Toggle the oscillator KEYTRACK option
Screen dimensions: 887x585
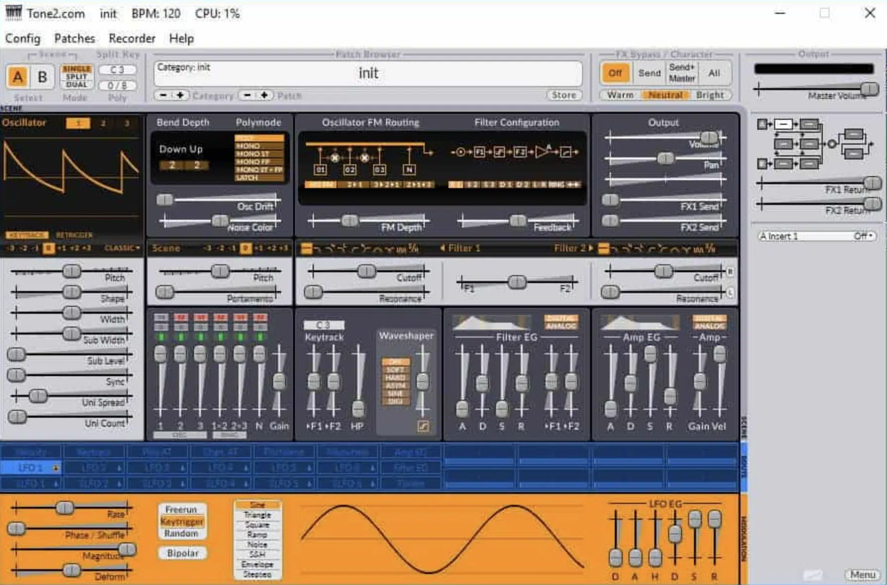point(27,235)
